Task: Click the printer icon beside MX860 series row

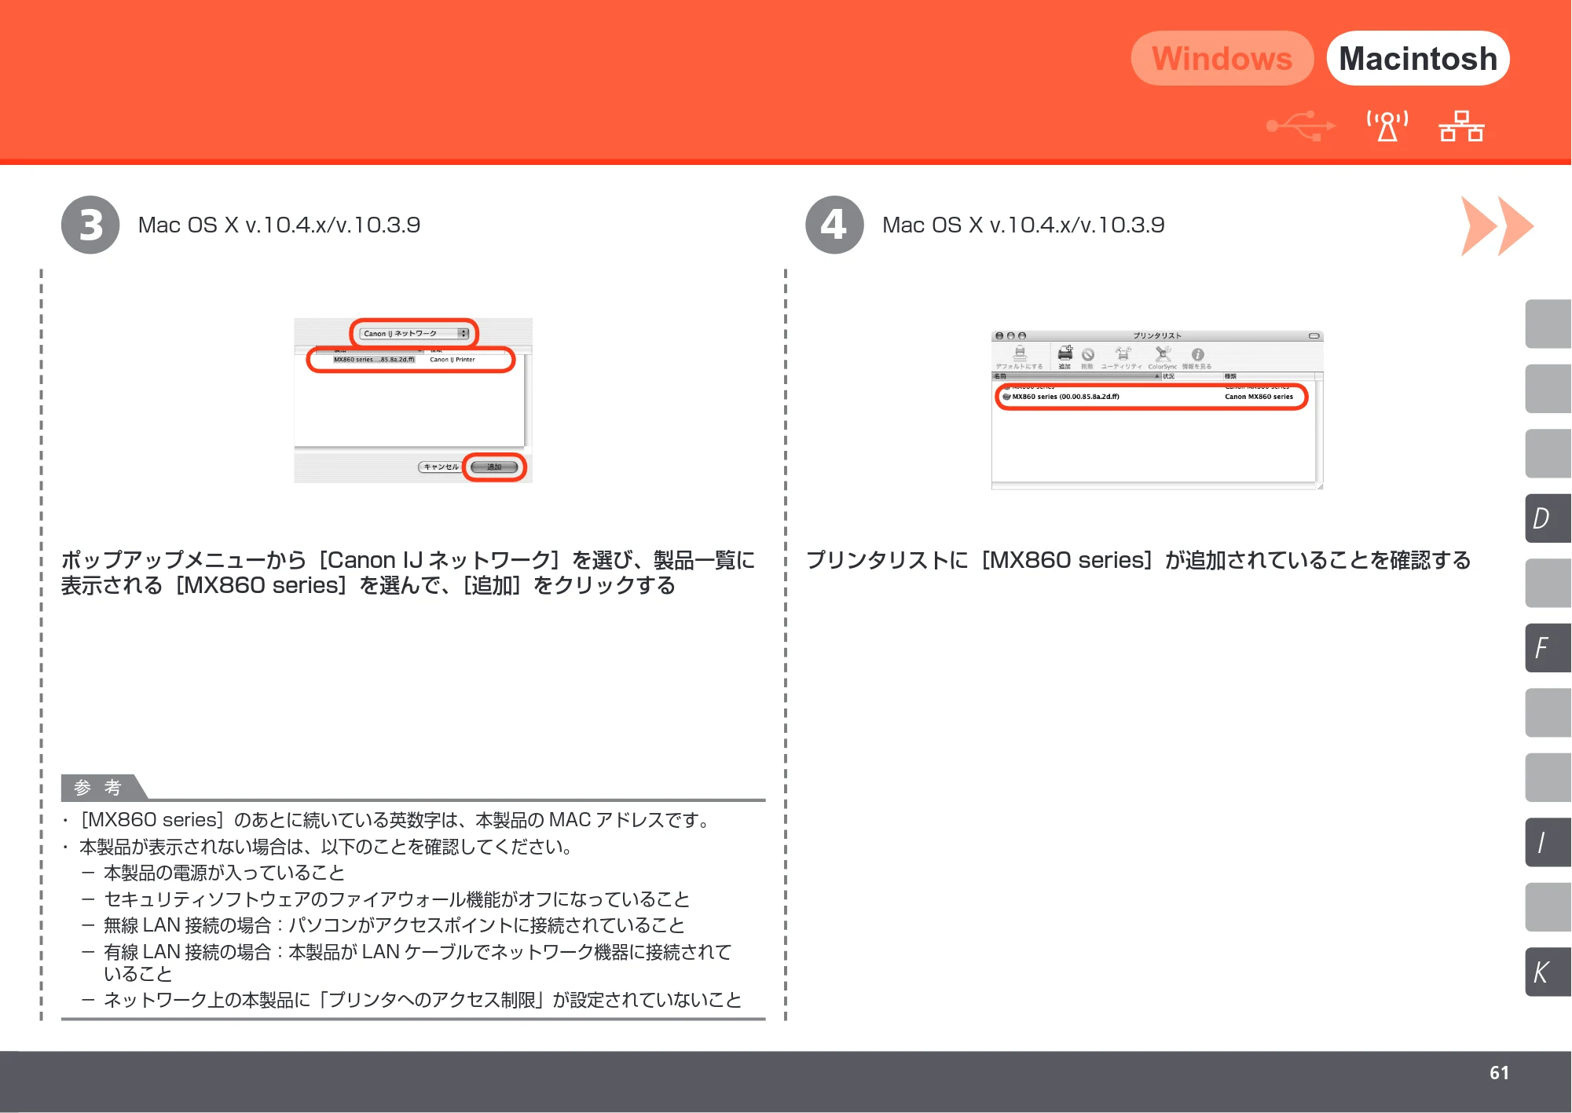Action: pyautogui.click(x=1006, y=397)
